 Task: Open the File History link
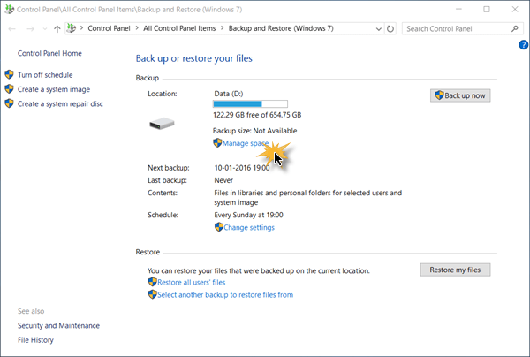[x=35, y=340]
